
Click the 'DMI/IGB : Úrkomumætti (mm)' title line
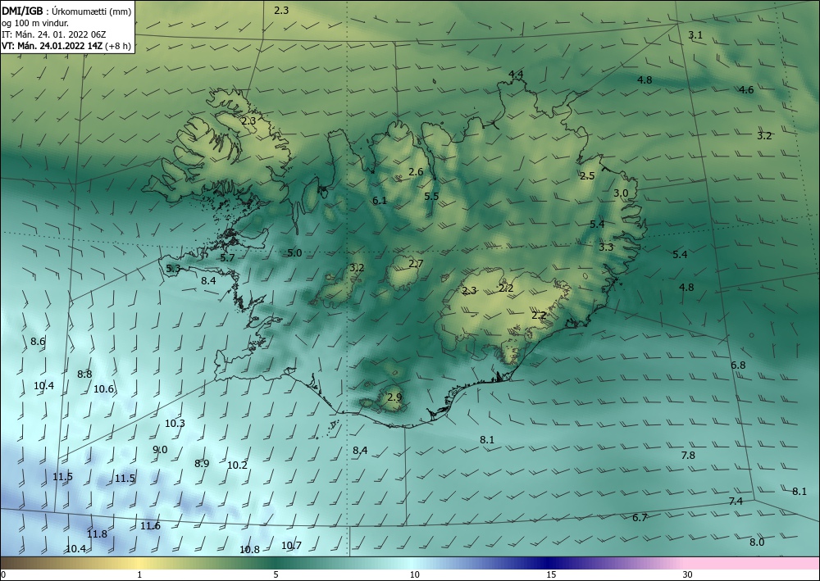pos(66,11)
